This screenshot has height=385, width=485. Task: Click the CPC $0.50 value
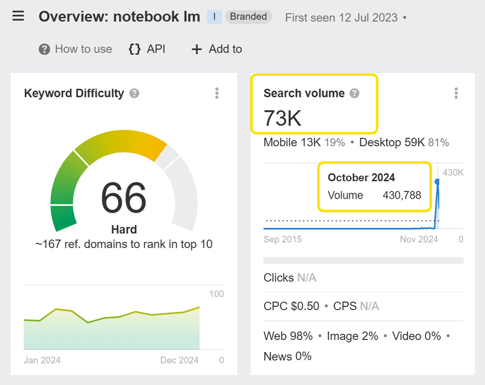291,306
